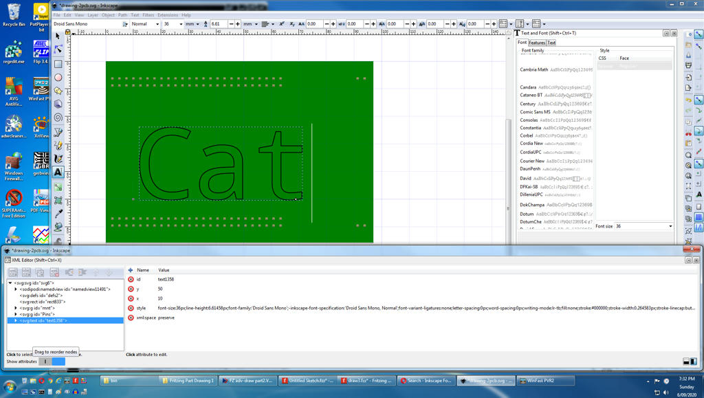The height and width of the screenshot is (398, 704).
Task: Open Recycle Bin desktop icon
Action: coord(14,15)
